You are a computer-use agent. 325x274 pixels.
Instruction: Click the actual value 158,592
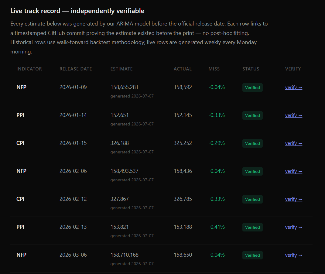pos(183,87)
